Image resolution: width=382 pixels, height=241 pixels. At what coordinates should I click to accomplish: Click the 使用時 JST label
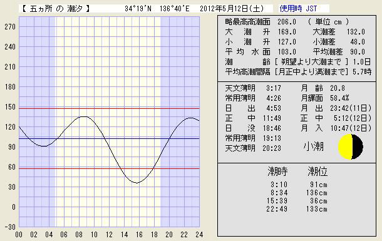coord(299,9)
